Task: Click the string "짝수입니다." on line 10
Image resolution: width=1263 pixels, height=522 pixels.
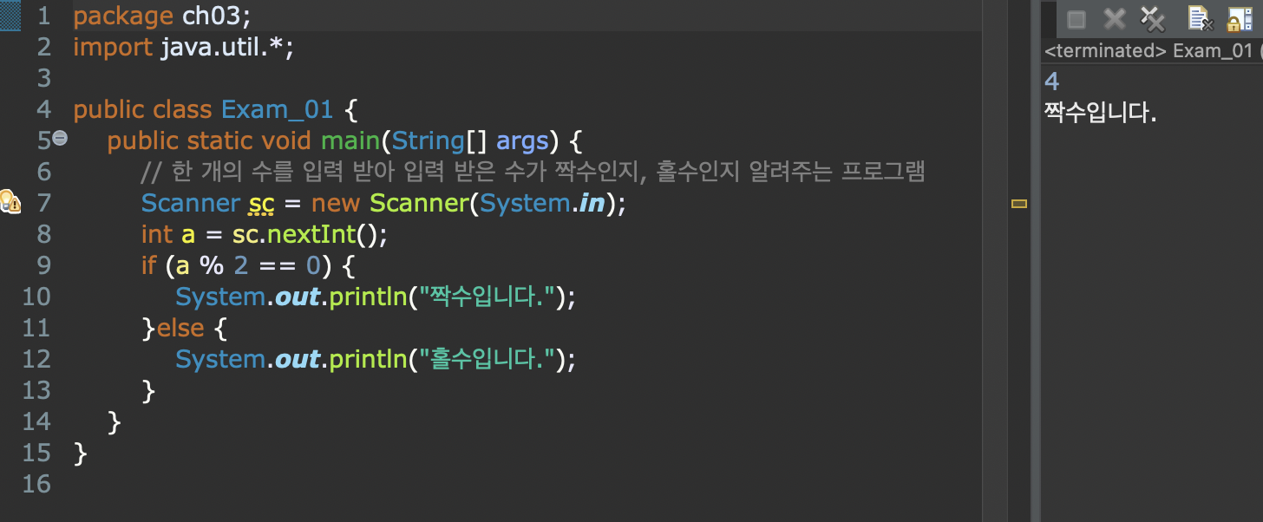Action: [x=488, y=297]
